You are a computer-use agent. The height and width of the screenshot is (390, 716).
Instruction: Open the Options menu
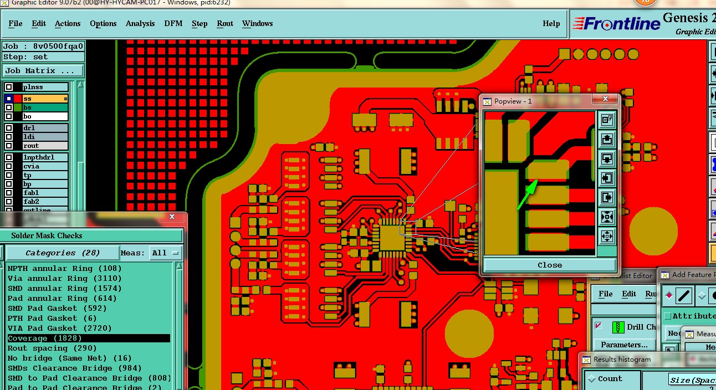[x=103, y=23]
